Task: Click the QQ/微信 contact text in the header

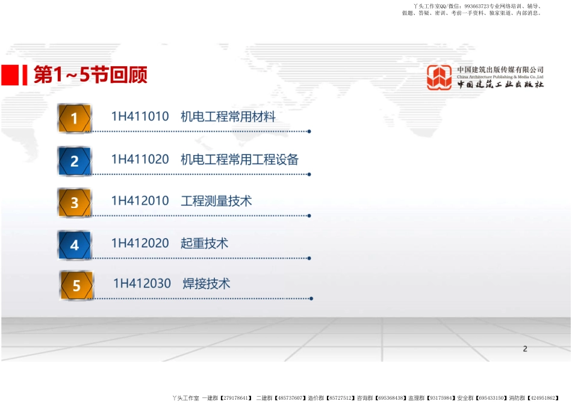Action: (x=446, y=5)
